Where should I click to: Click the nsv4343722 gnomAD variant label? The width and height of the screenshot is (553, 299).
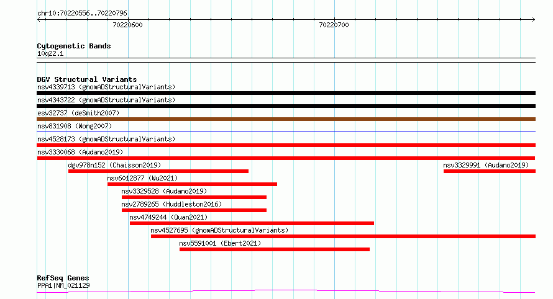[106, 100]
